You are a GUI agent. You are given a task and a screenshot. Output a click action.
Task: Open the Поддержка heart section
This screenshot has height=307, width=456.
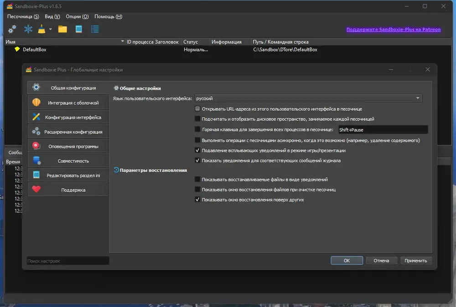68,189
